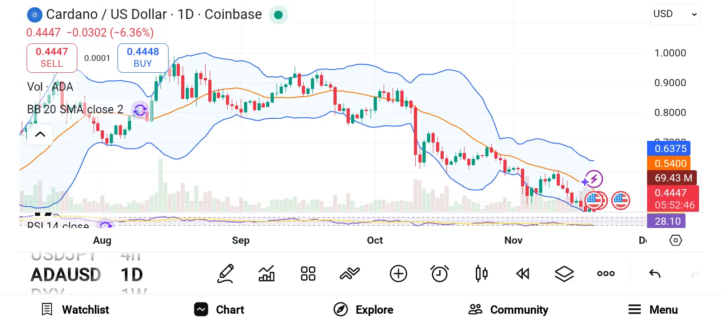Select the drawing pencil tool
This screenshot has width=723, height=325.
click(x=225, y=274)
